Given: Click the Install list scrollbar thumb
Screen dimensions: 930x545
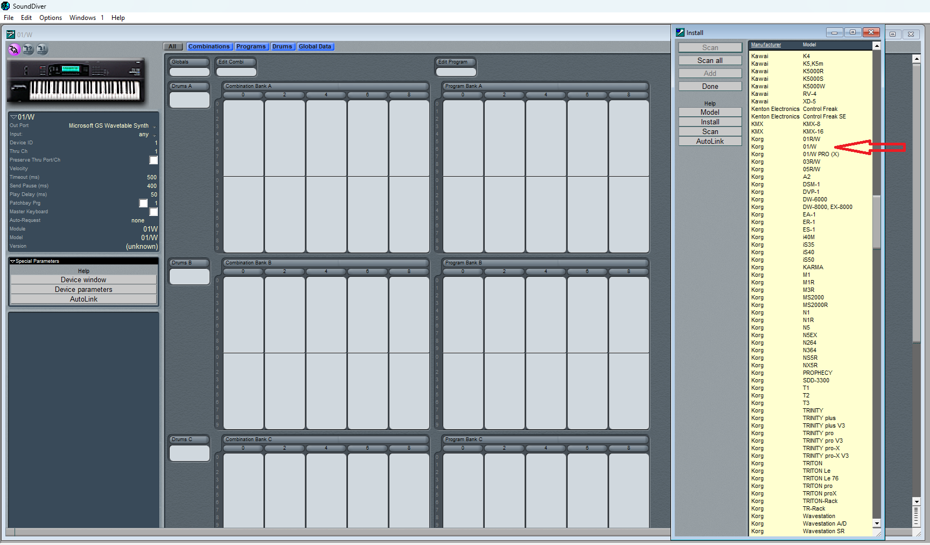Looking at the screenshot, I should pyautogui.click(x=877, y=222).
